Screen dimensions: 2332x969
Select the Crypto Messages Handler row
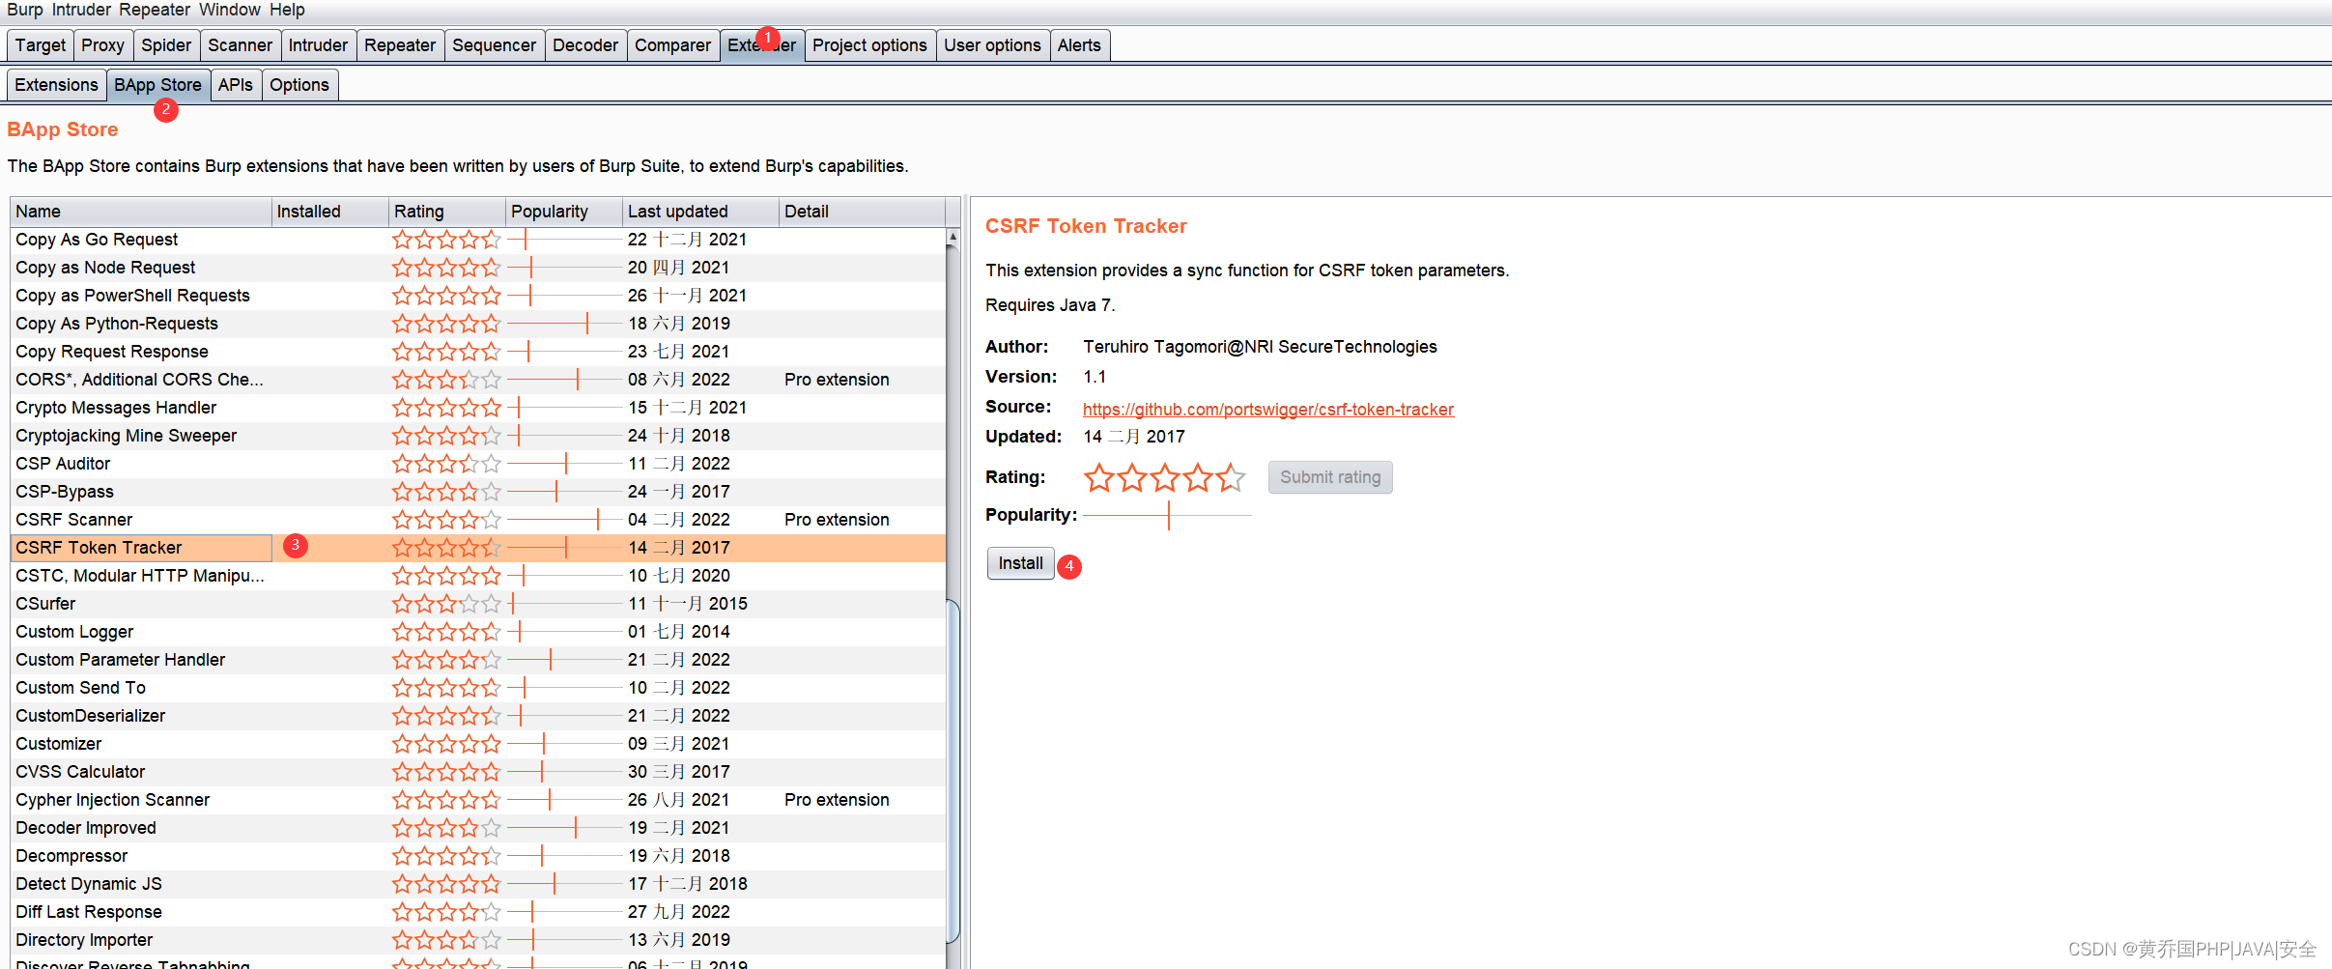point(478,408)
